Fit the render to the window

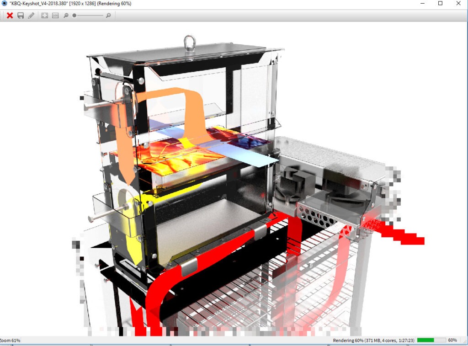[45, 15]
